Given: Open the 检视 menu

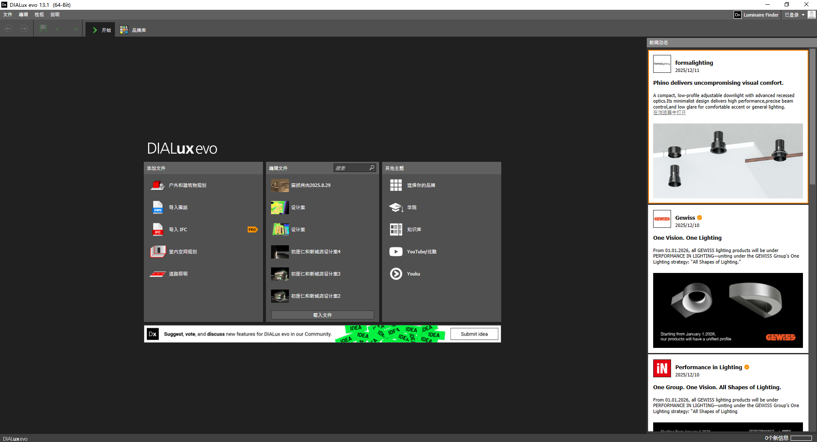Looking at the screenshot, I should (x=39, y=14).
